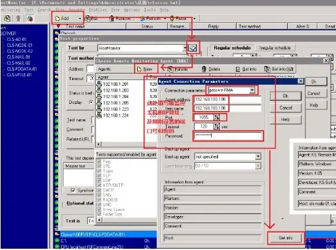The height and width of the screenshot is (250, 336).
Task: Toggle the TCP test checkbox
Action: [x=99, y=176]
